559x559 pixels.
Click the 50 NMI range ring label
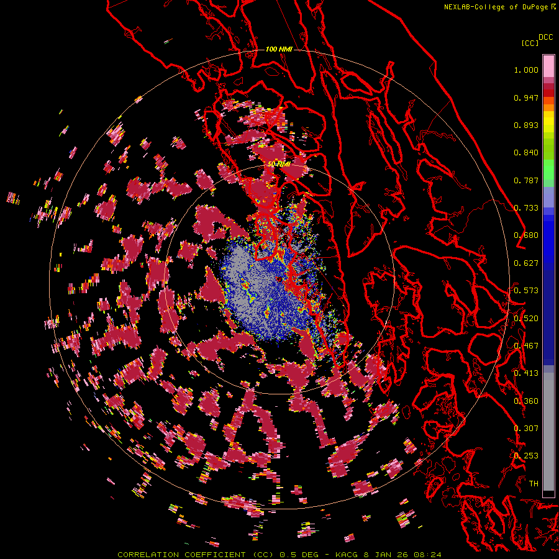point(279,165)
